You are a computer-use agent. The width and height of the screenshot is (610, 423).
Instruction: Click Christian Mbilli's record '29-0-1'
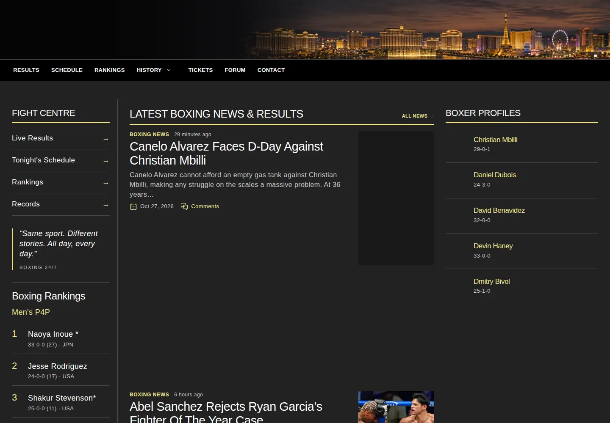[x=482, y=149]
